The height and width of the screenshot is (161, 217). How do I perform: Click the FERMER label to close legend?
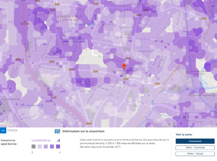pyautogui.click(x=12, y=131)
